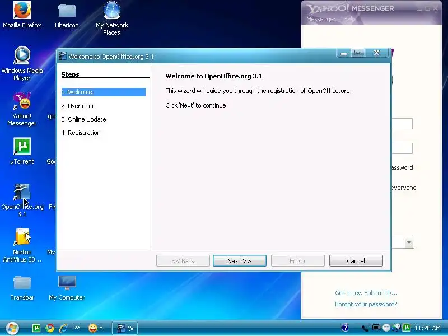This screenshot has height=336, width=448.
Task: Select the Ubericon folder on desktop
Action: click(67, 15)
